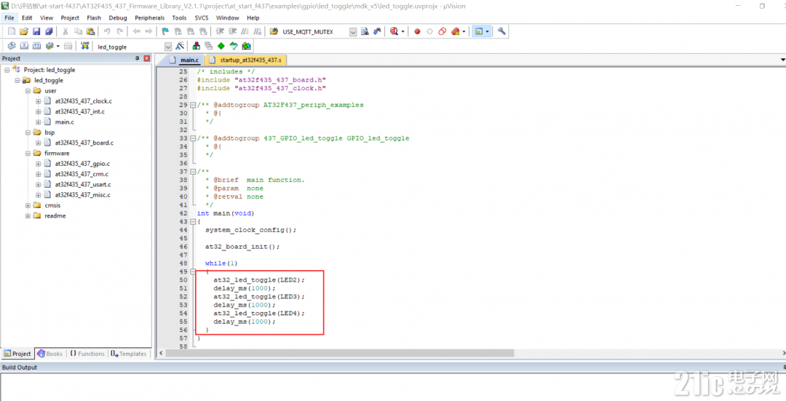Click the Paste clipboard icon

tap(91, 31)
